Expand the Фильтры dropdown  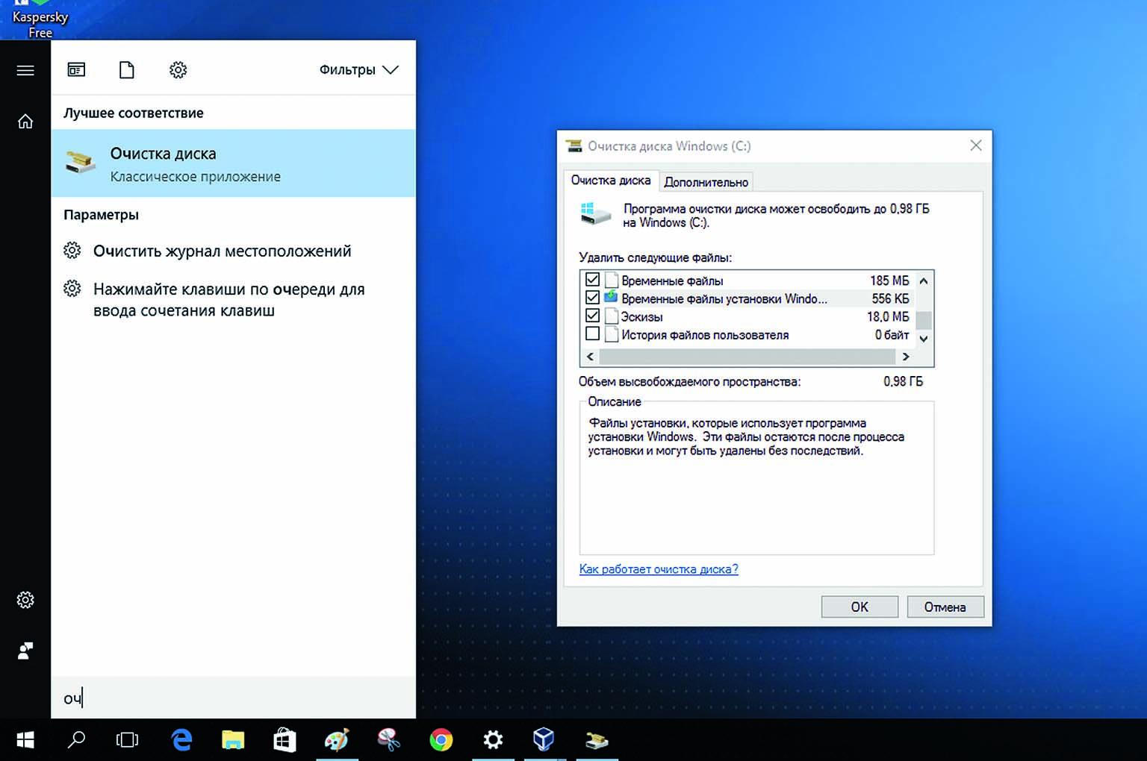coord(358,70)
